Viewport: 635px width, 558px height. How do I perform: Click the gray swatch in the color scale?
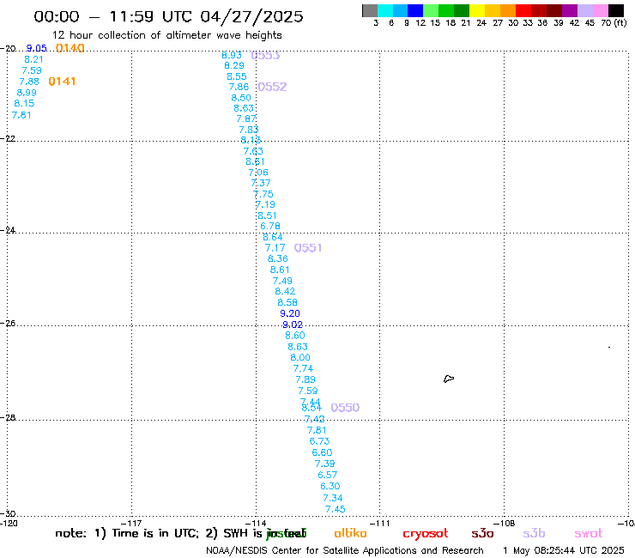click(370, 10)
